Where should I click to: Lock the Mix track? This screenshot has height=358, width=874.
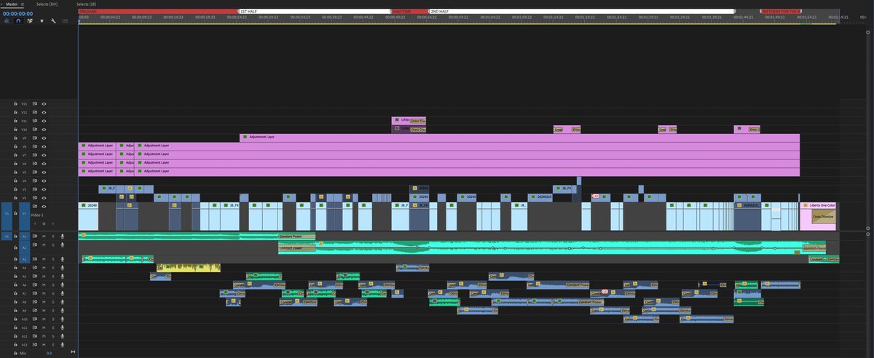pyautogui.click(x=15, y=353)
